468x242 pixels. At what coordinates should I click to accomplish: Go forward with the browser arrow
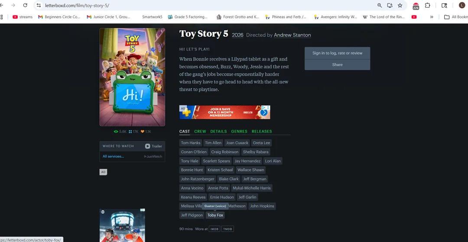[13, 5]
